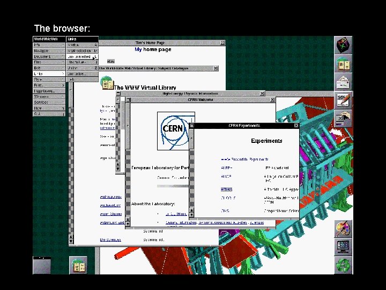Follow the CMS experiment link
The image size is (386, 290).
(x=225, y=211)
